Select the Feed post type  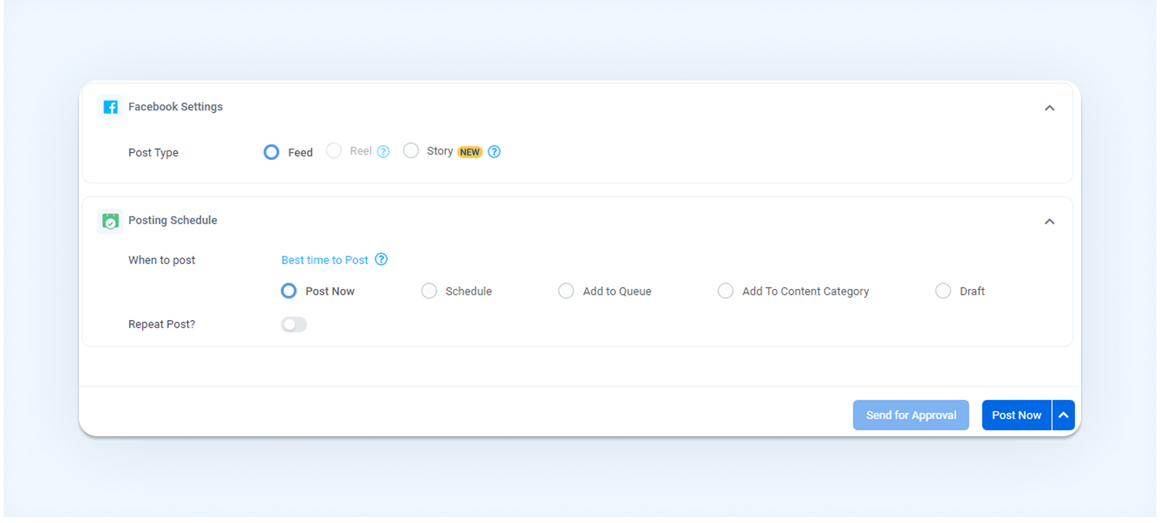click(271, 152)
